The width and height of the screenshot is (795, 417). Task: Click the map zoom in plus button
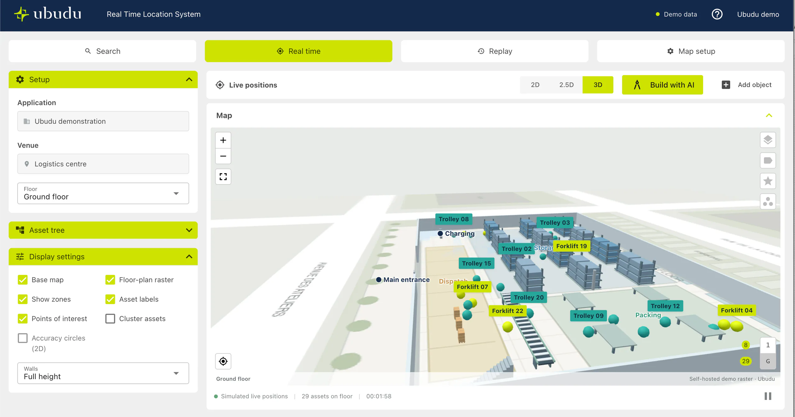223,140
